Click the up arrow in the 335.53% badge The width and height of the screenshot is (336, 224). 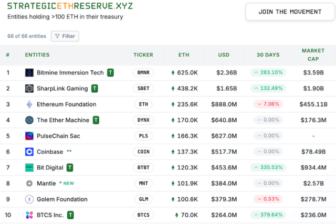(x=256, y=167)
